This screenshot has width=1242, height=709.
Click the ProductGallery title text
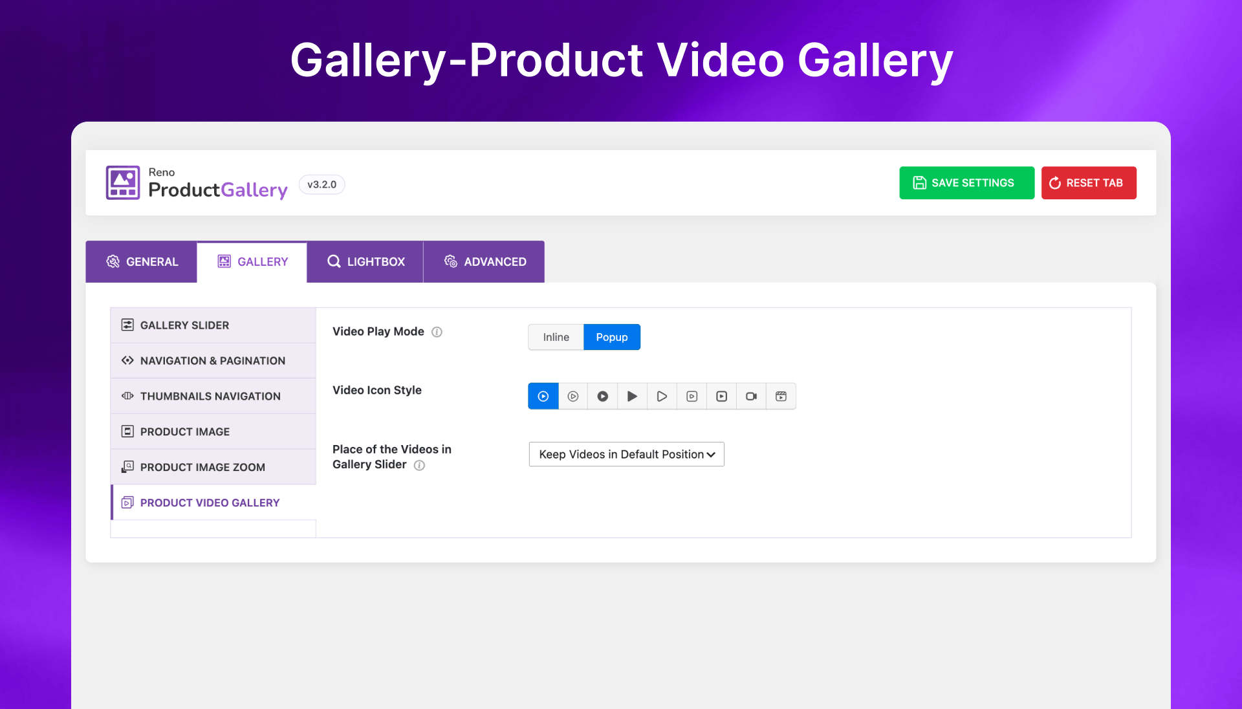[x=218, y=190]
